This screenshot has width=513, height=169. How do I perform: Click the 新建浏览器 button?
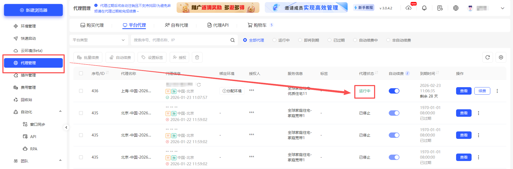(x=33, y=10)
